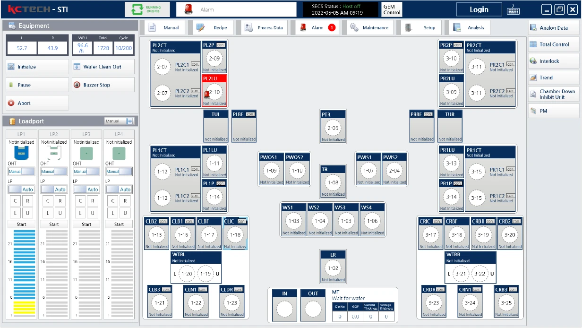Image resolution: width=582 pixels, height=328 pixels.
Task: Click the Process Data tab icon
Action: coord(248,27)
